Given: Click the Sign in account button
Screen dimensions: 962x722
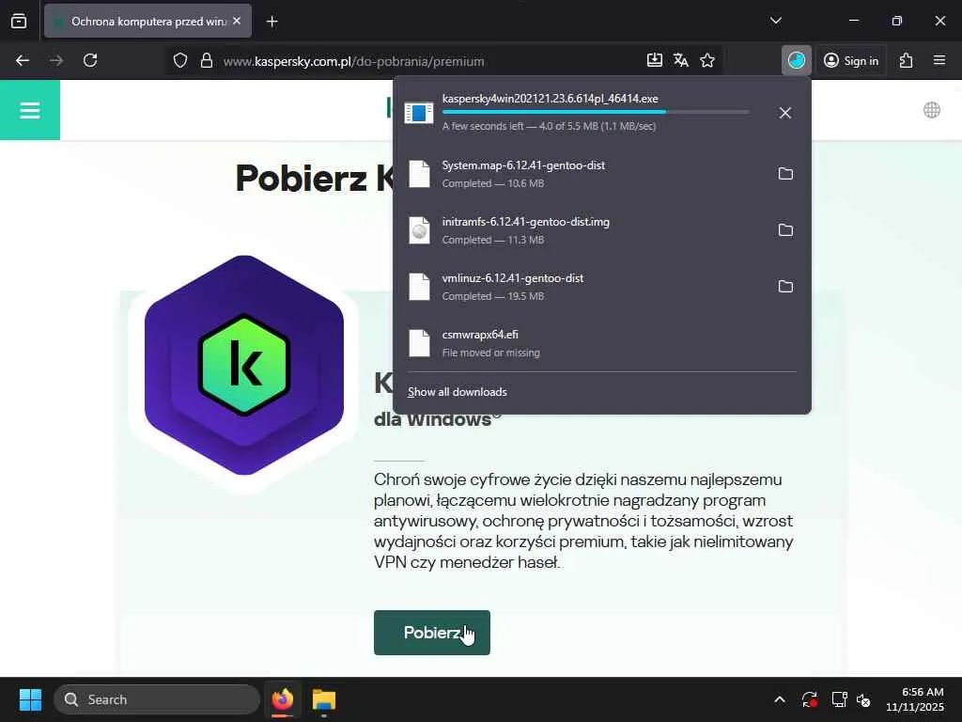Looking at the screenshot, I should pos(851,61).
